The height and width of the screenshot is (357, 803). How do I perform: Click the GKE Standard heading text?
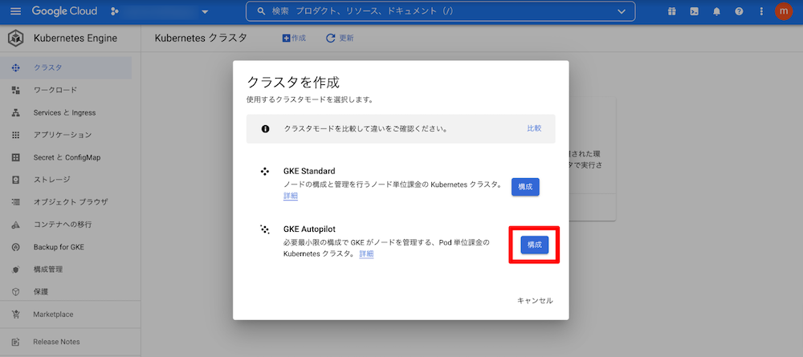[309, 171]
